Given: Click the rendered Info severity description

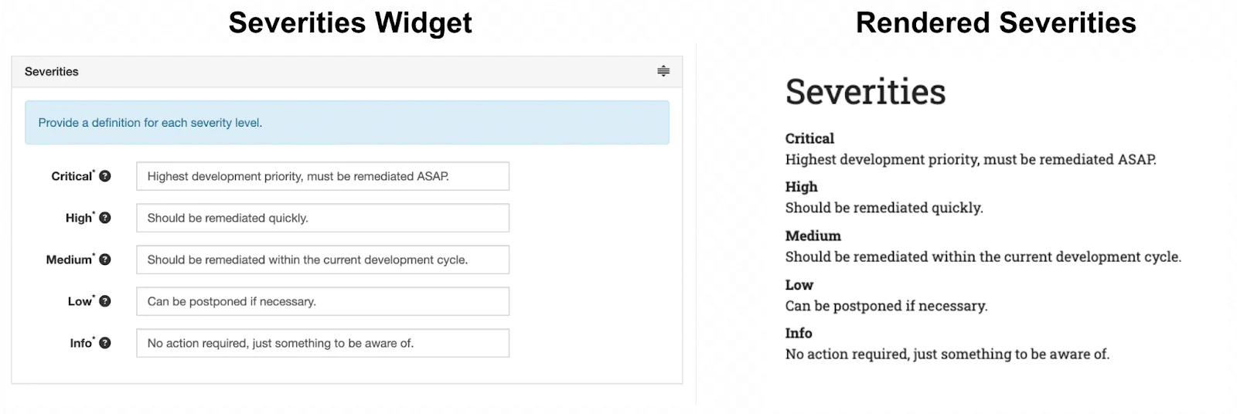Looking at the screenshot, I should tap(947, 355).
